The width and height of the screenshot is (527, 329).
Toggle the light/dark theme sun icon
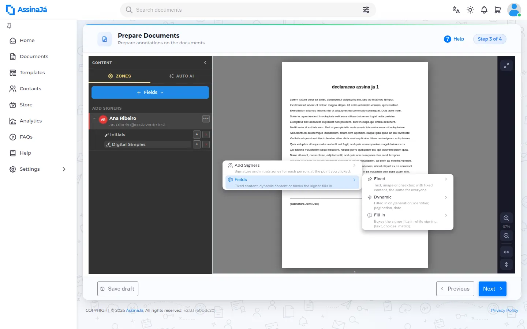click(470, 10)
